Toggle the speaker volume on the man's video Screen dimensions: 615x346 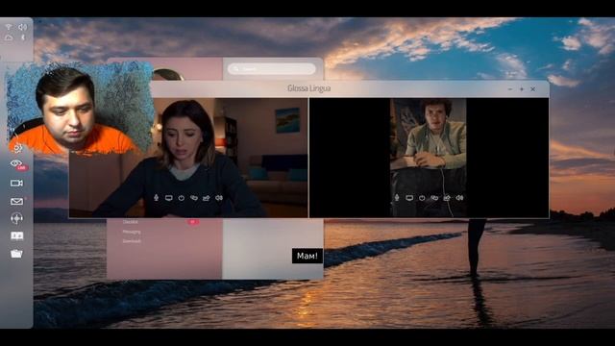(459, 198)
